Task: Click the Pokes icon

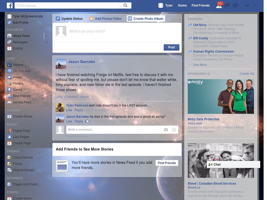Action: pos(9,77)
